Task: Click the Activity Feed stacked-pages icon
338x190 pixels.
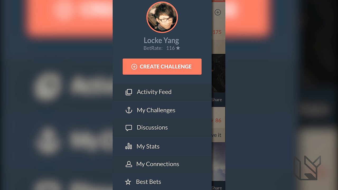Action: click(x=129, y=92)
